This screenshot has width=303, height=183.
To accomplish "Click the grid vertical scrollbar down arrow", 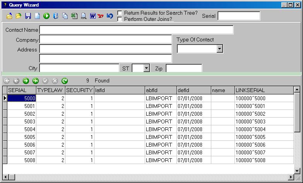I will pos(297,171).
